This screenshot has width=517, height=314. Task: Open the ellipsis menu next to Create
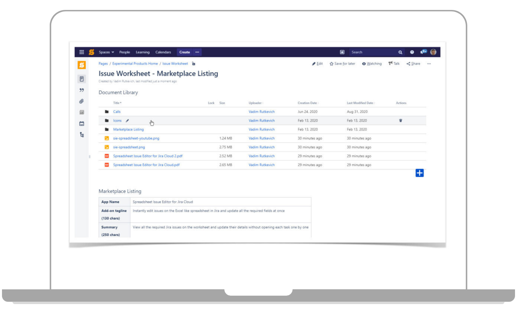coord(197,52)
